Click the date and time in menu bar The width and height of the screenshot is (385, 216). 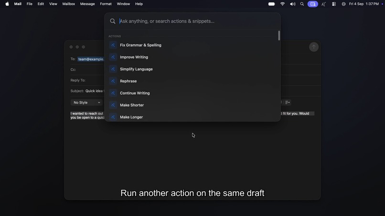pyautogui.click(x=364, y=4)
